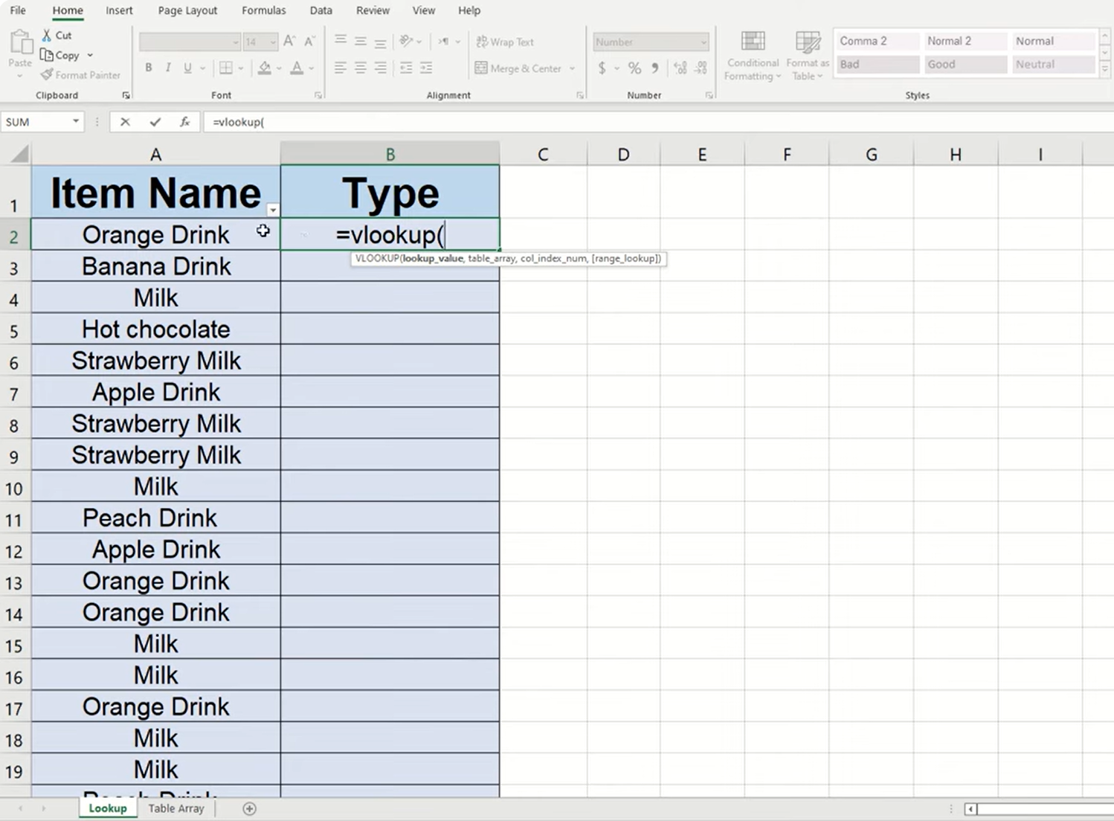Image resolution: width=1114 pixels, height=821 pixels.
Task: Toggle italic formatting
Action: click(168, 68)
